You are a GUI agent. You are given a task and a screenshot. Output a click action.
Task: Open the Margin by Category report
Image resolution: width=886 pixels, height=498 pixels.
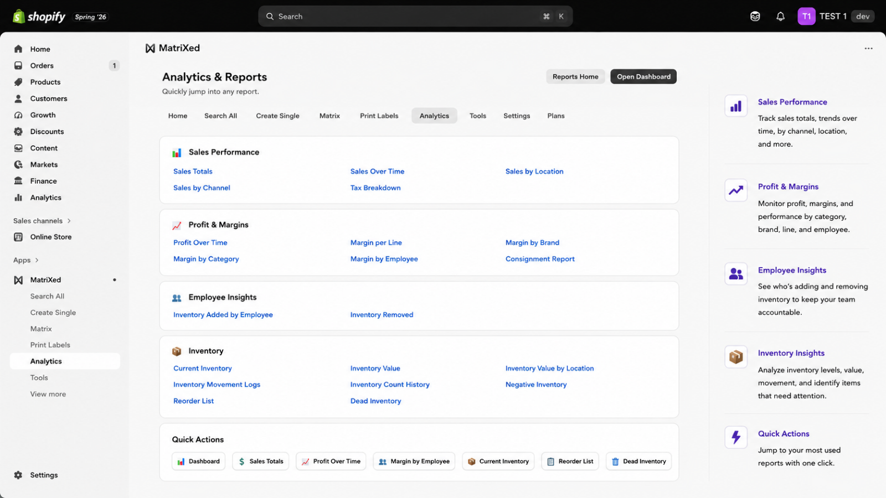[206, 259]
